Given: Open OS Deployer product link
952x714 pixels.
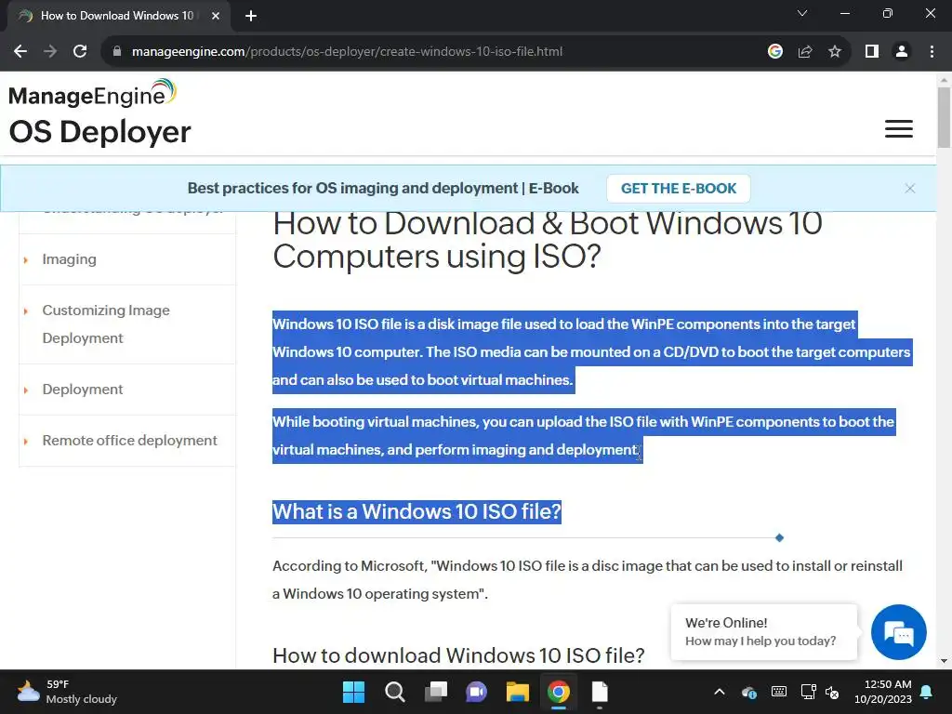Looking at the screenshot, I should 100,132.
